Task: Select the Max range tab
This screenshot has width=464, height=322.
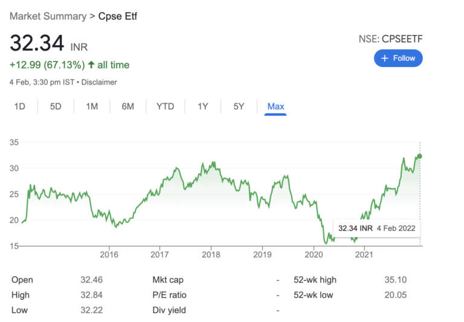Action: tap(275, 106)
